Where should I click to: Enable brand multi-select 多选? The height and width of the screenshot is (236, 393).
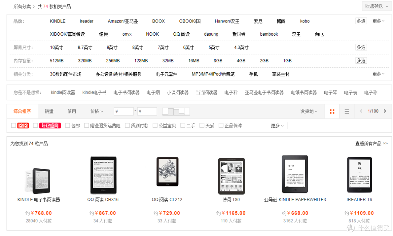click(361, 21)
